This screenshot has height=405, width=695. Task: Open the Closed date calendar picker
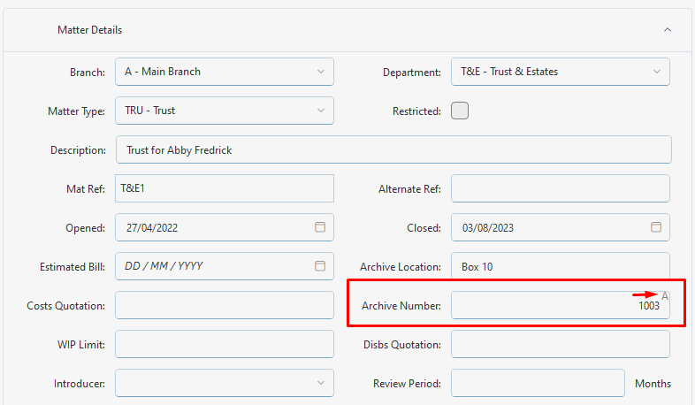[656, 227]
